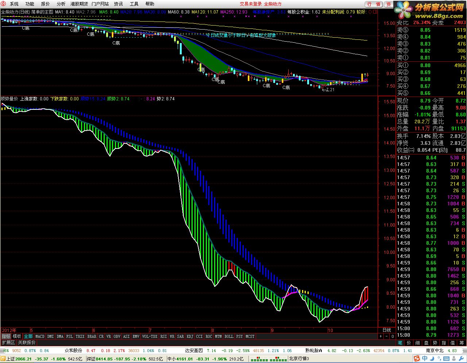Image resolution: width=467 pixels, height=363 pixels.
Task: Open the 关联报价 tab
Action: point(27,343)
